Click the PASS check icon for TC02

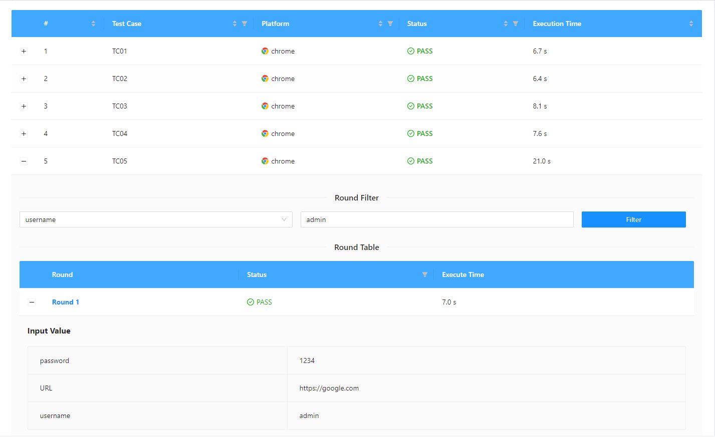point(411,78)
